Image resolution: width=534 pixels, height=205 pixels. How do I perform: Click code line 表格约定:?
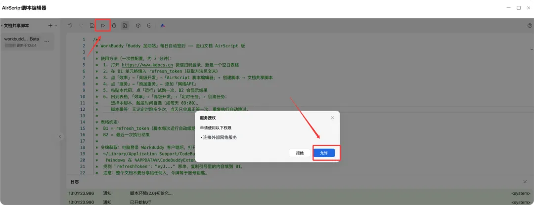107,122
